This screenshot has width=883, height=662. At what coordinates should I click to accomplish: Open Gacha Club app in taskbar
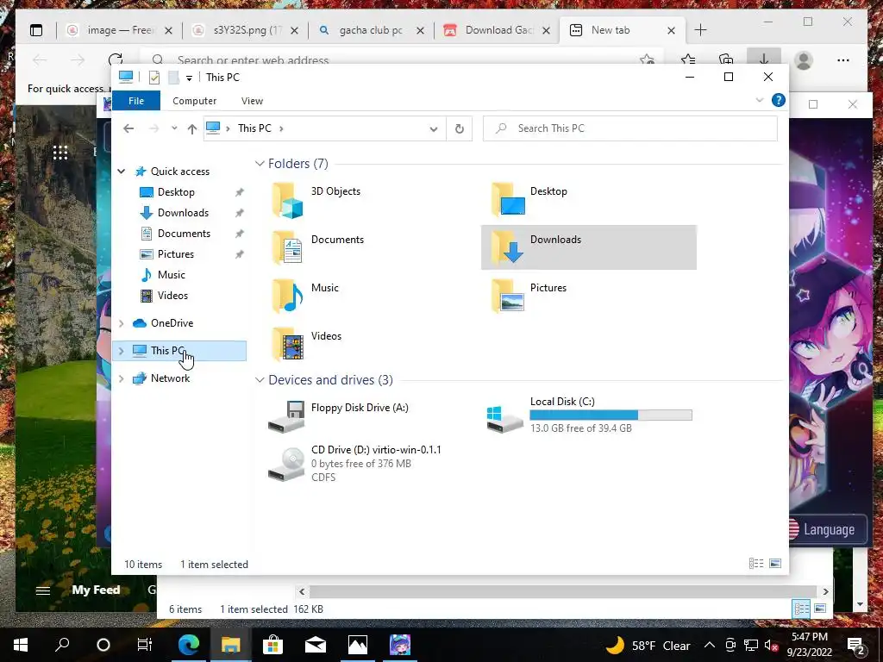[400, 645]
